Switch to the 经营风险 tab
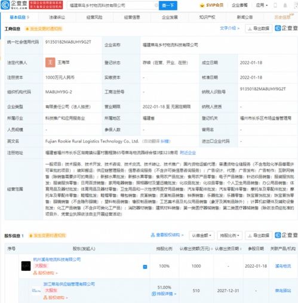Image resolution: width=298 pixels, height=303 pixels. [x=94, y=17]
